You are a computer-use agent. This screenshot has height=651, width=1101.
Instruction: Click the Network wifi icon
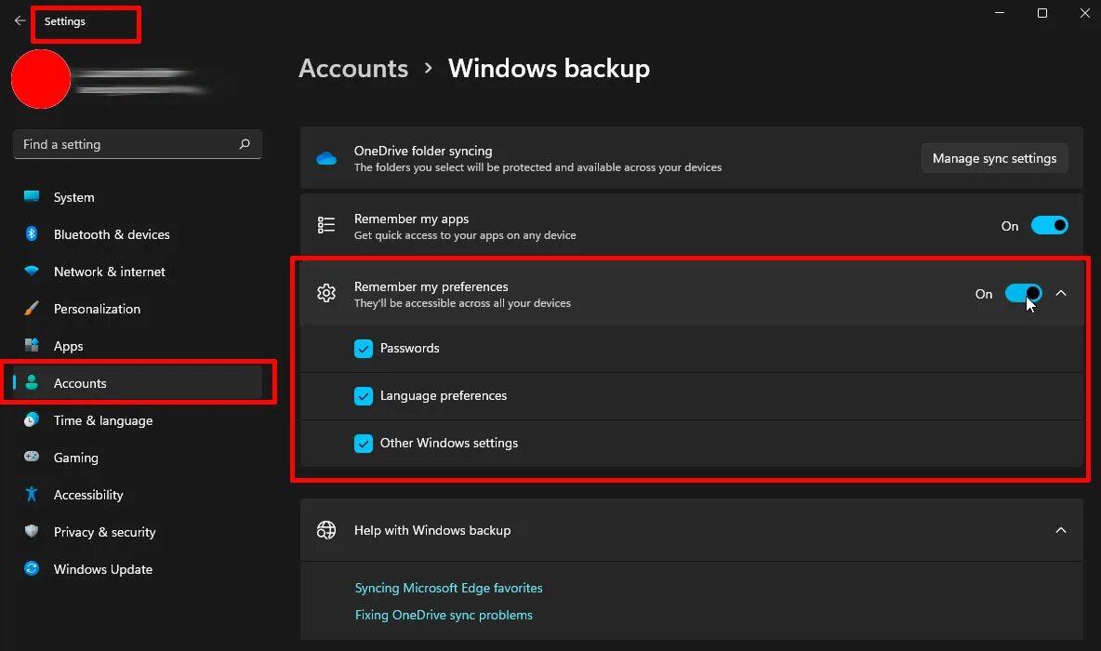pos(32,271)
